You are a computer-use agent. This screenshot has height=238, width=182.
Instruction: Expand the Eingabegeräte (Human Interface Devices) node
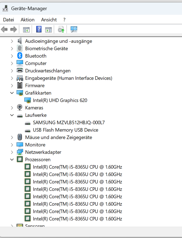(x=12, y=78)
